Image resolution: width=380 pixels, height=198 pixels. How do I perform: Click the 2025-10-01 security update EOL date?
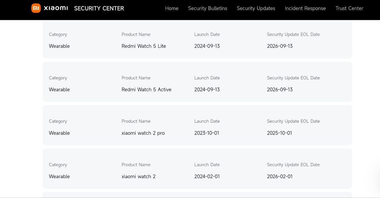click(x=279, y=133)
